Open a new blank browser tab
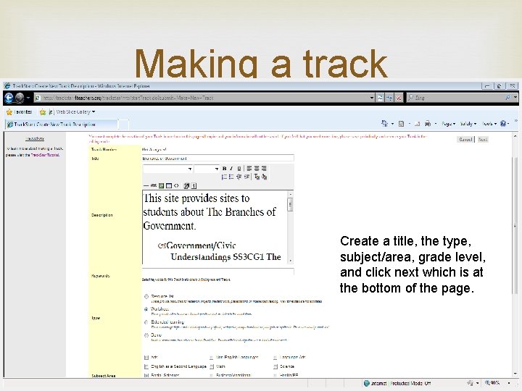Viewport: 522px width, 391px height. tap(123, 125)
